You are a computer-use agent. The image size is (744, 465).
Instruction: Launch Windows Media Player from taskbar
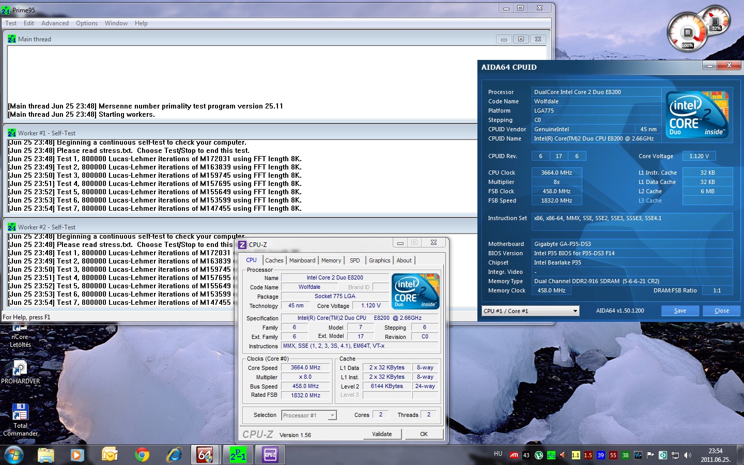pos(78,455)
